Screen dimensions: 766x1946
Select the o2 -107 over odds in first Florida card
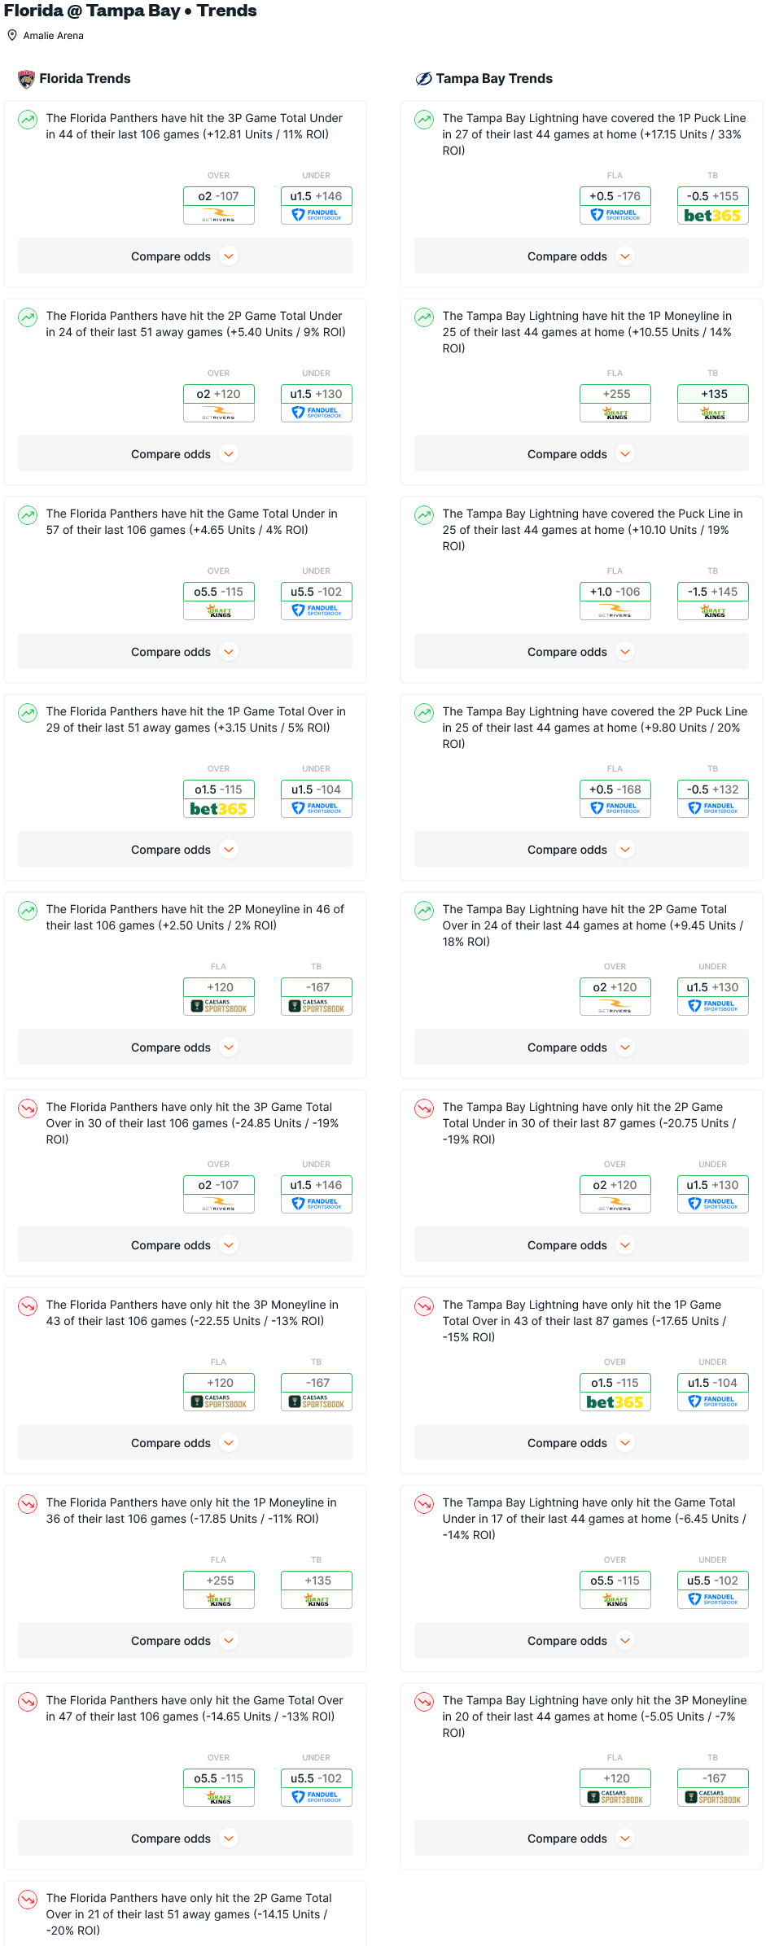point(219,196)
